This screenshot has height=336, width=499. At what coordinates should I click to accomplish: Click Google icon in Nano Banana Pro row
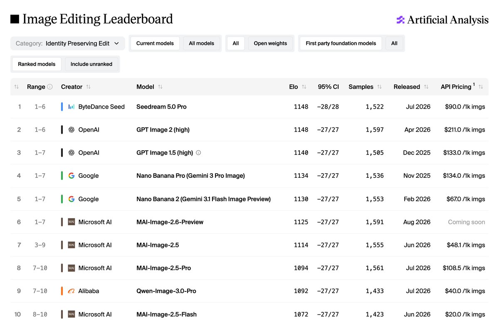(x=72, y=176)
